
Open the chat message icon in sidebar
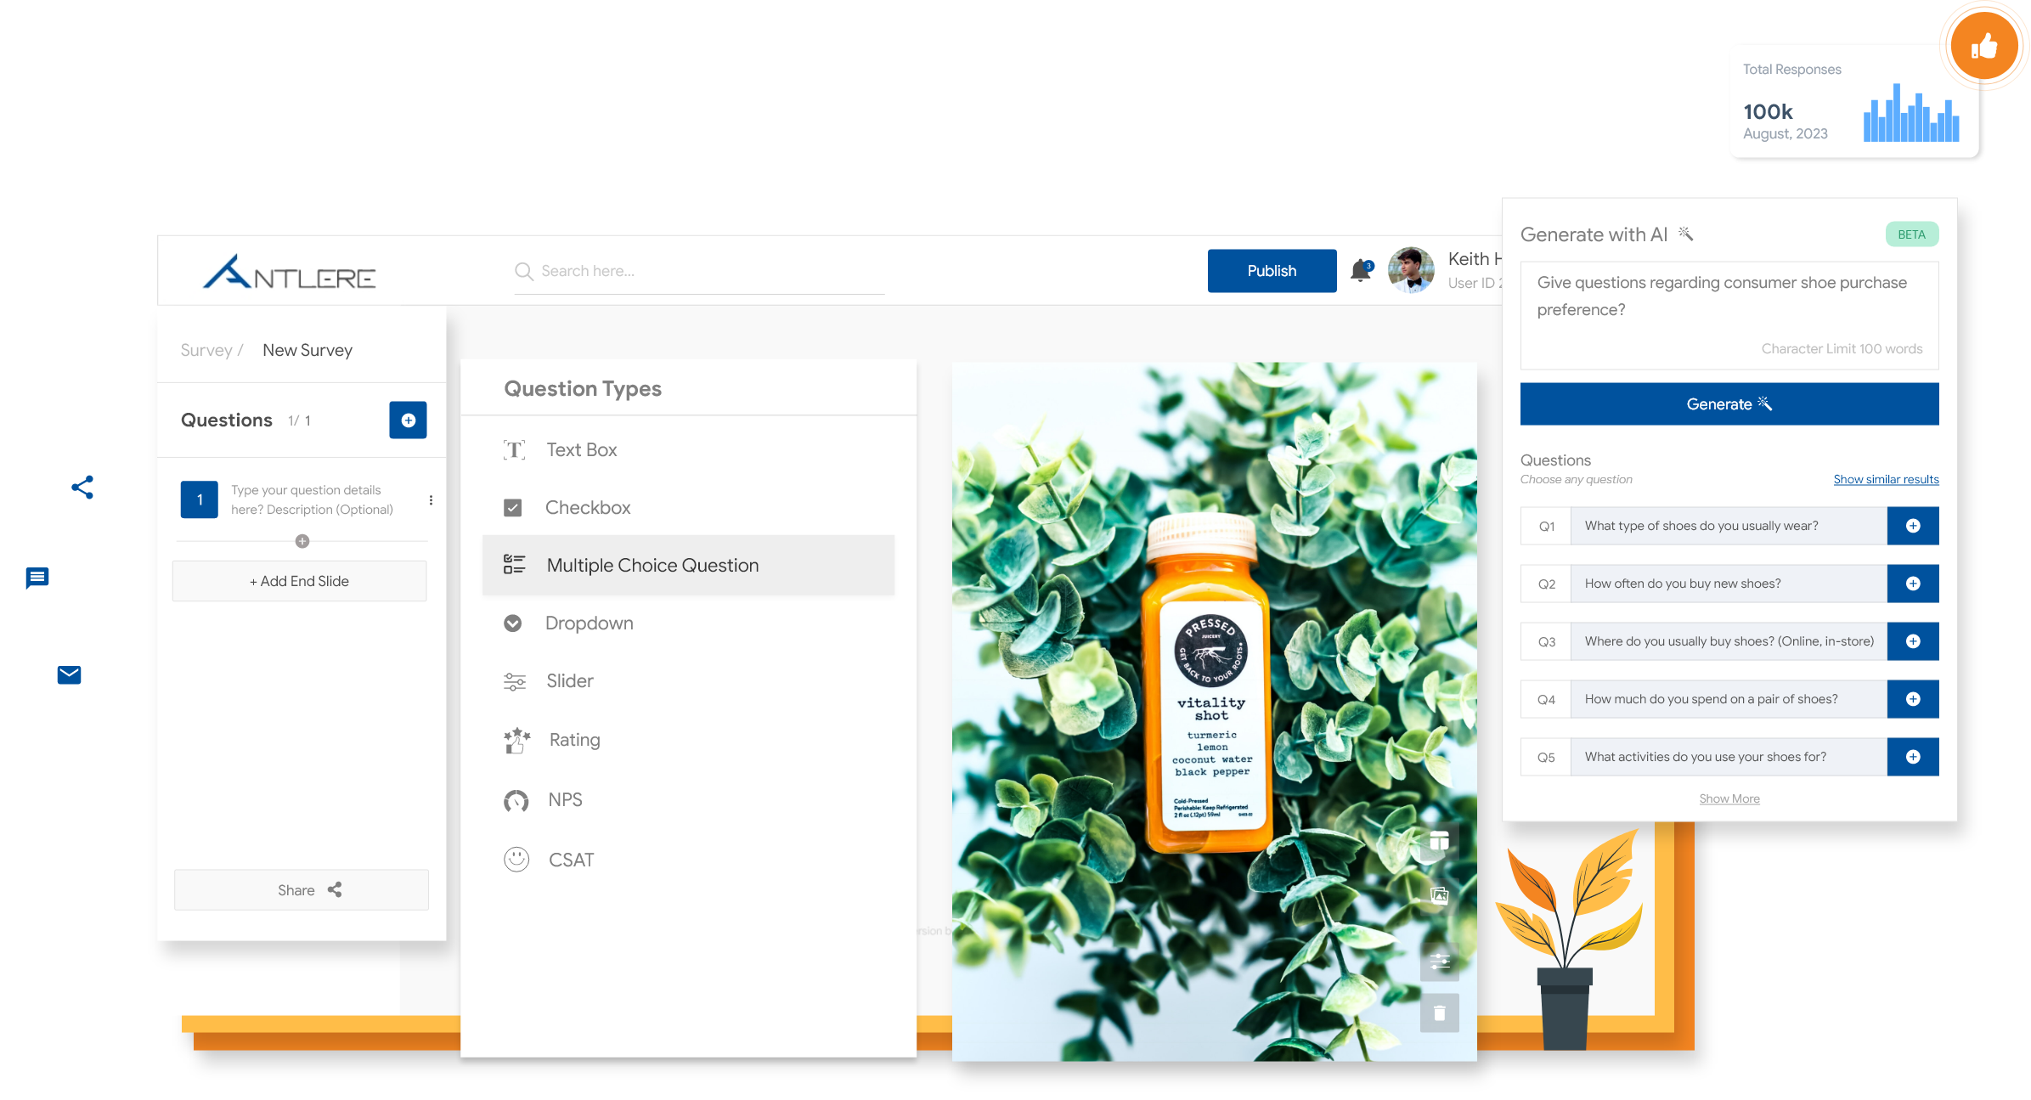pyautogui.click(x=37, y=578)
